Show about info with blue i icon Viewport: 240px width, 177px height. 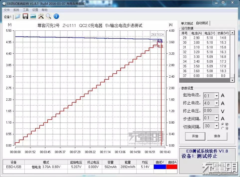pyautogui.click(x=56, y=16)
